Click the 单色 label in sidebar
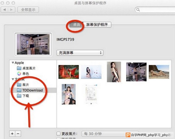The width and height of the screenshot is (175, 139). 26,74
